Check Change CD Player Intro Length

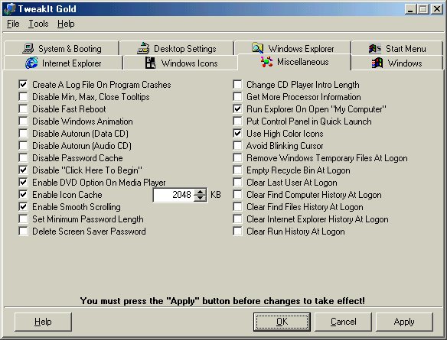point(237,85)
